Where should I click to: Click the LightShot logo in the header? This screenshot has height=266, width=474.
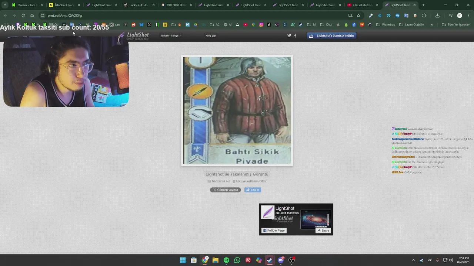134,36
